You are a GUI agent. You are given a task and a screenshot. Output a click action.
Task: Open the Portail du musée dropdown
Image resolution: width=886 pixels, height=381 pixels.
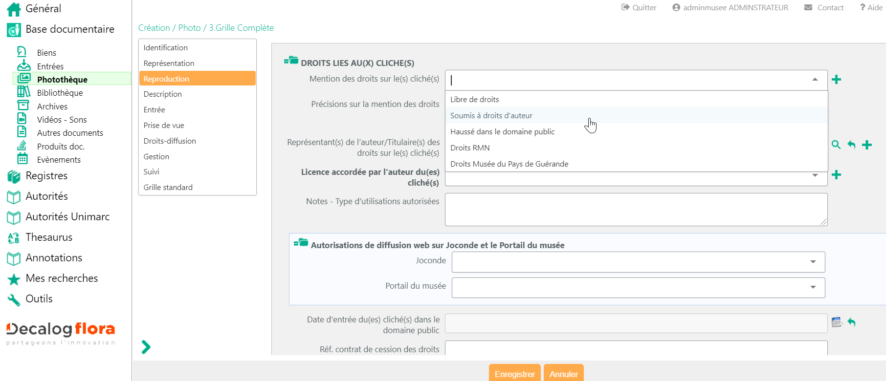(x=638, y=288)
